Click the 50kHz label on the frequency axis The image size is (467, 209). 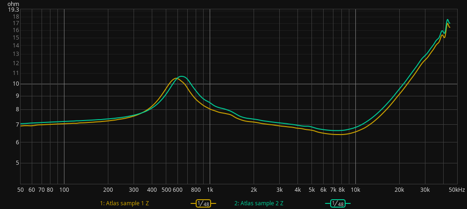pyautogui.click(x=457, y=190)
